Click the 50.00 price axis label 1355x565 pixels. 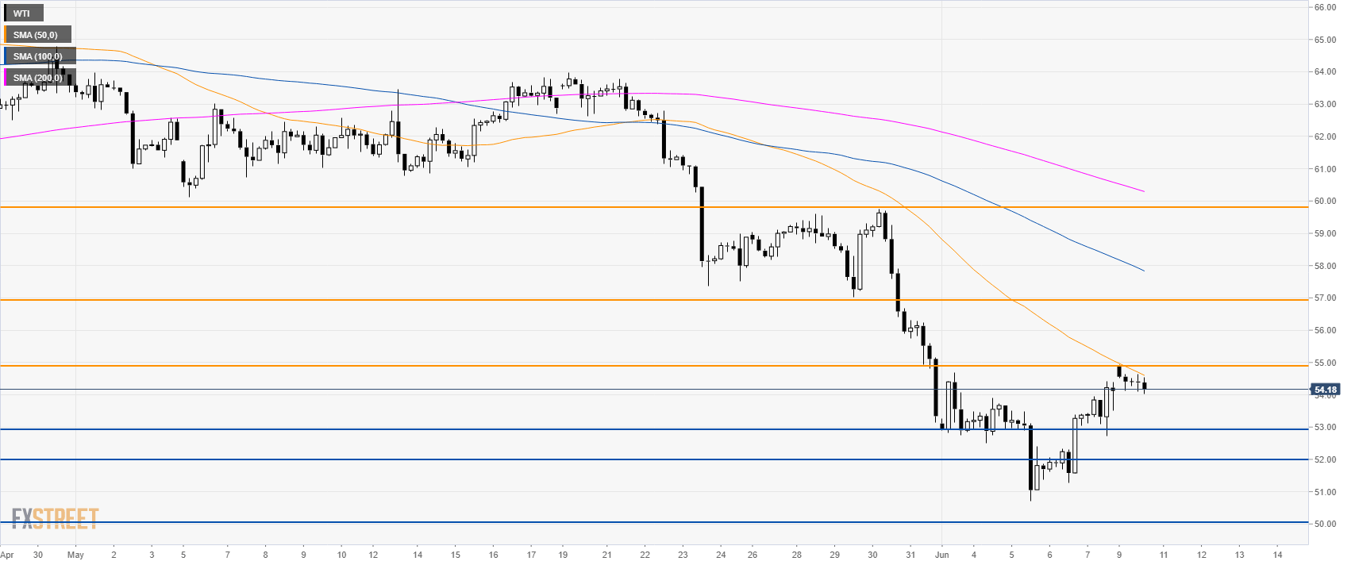pos(1324,525)
